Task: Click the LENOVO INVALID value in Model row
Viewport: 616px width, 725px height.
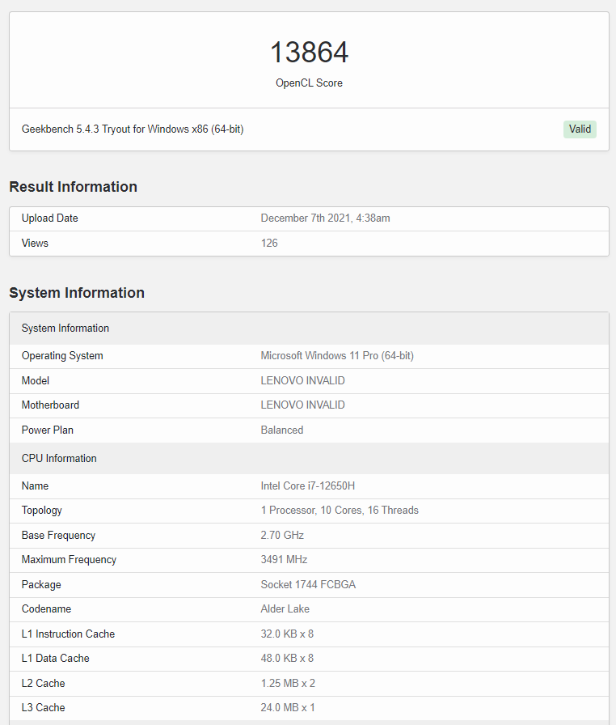Action: [302, 380]
